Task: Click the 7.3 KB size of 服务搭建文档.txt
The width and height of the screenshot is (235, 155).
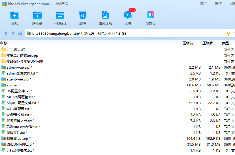Action: 195,121
